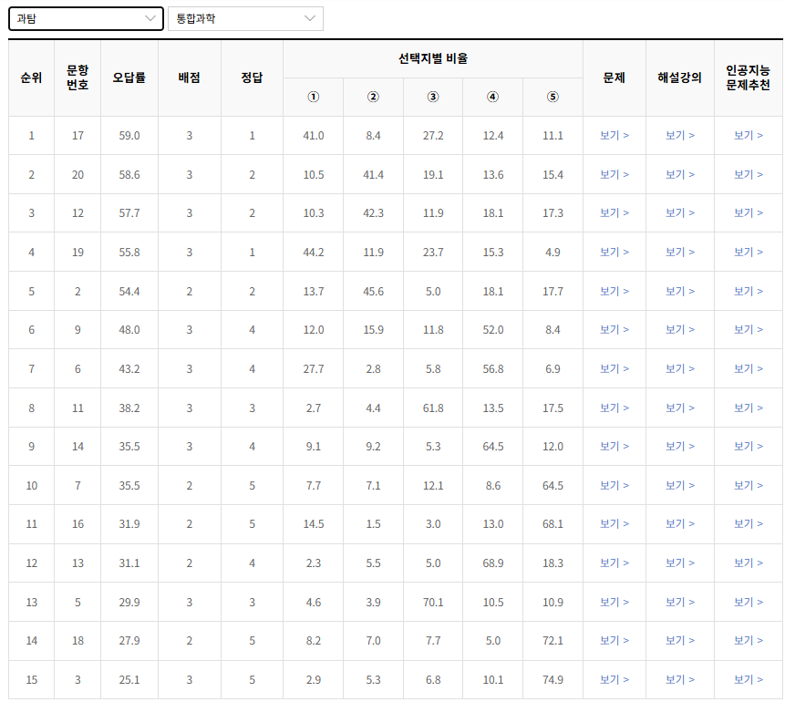Click the 오답률 column header
This screenshot has width=785, height=702.
coord(129,77)
